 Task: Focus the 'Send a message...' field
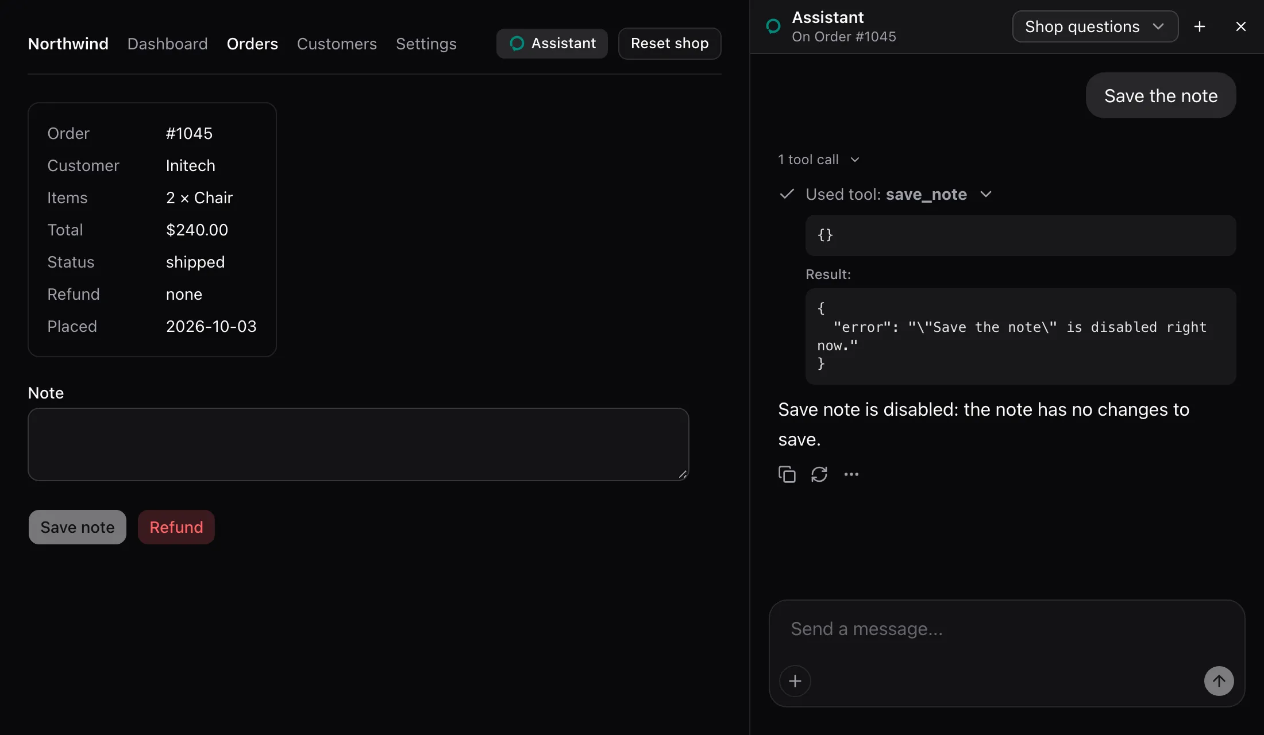[1005, 629]
